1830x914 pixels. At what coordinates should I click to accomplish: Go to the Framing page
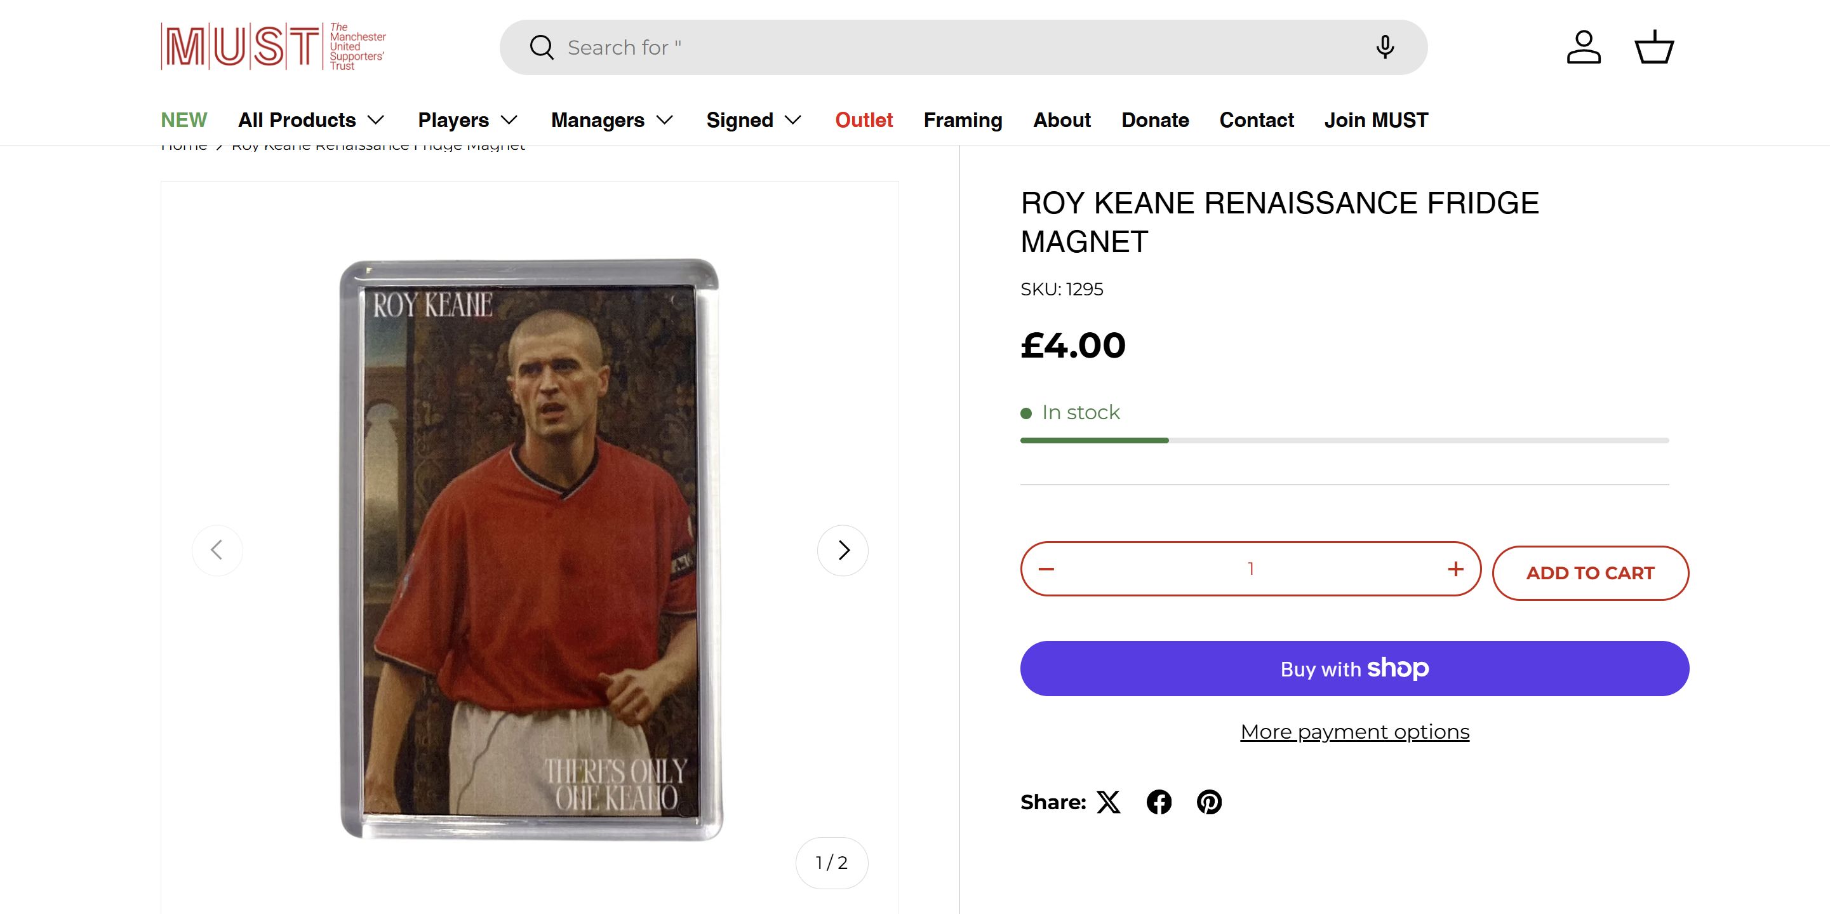click(x=963, y=120)
